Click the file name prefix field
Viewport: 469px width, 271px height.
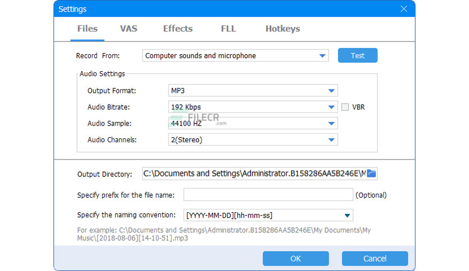coord(268,195)
